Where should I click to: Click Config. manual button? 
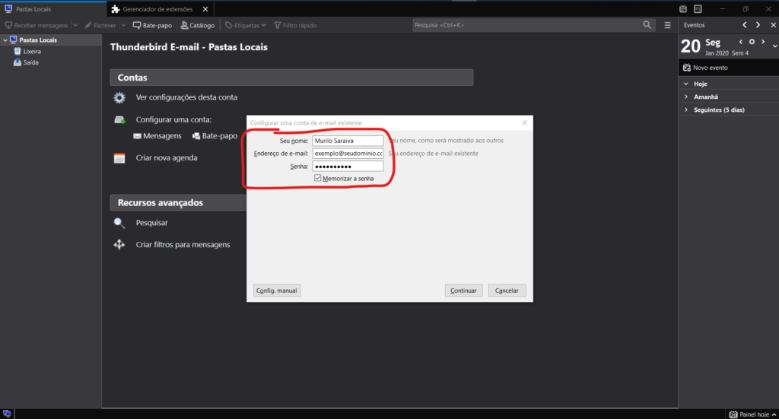click(x=277, y=290)
